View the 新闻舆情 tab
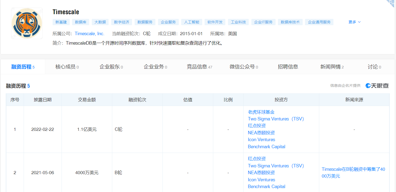The height and width of the screenshot is (192, 396). pyautogui.click(x=332, y=67)
